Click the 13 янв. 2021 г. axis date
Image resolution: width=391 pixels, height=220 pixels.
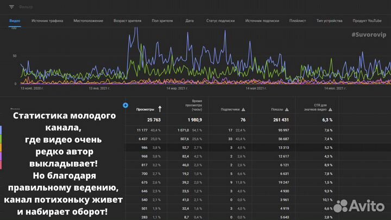pos(99,89)
